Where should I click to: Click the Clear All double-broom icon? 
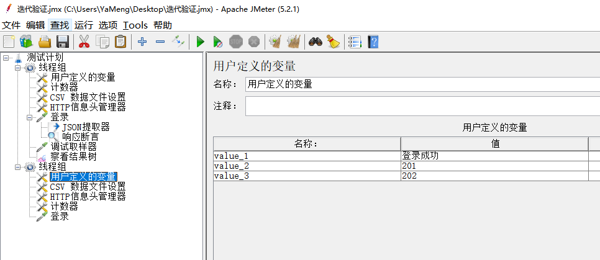coord(293,42)
